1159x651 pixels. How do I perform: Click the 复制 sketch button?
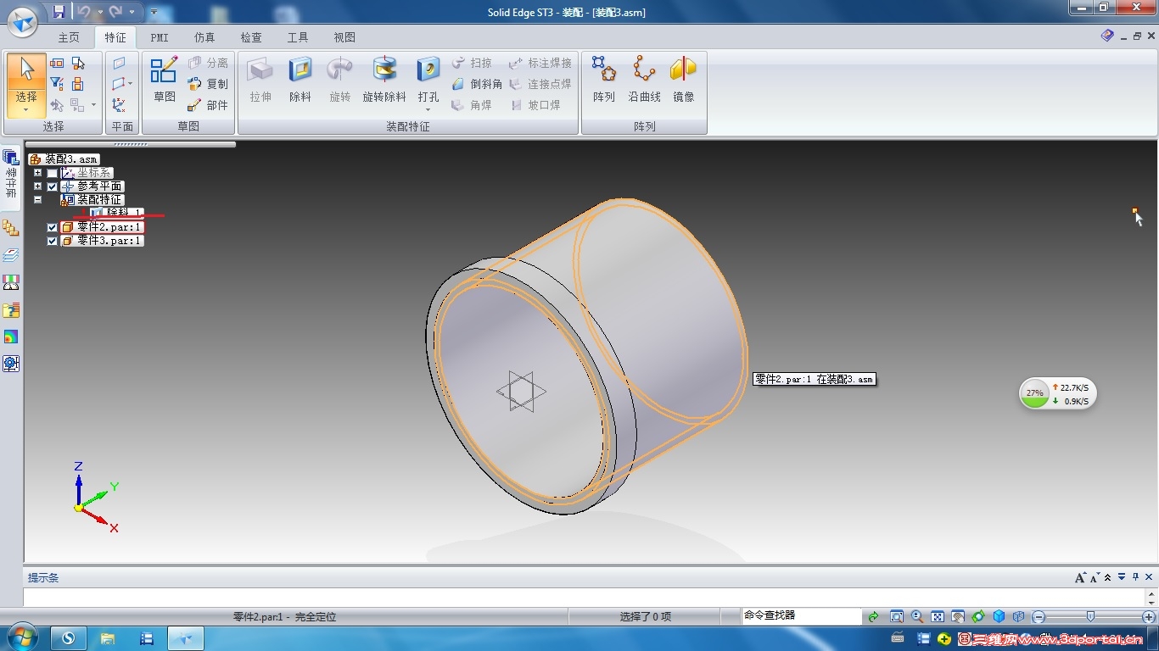pyautogui.click(x=208, y=84)
